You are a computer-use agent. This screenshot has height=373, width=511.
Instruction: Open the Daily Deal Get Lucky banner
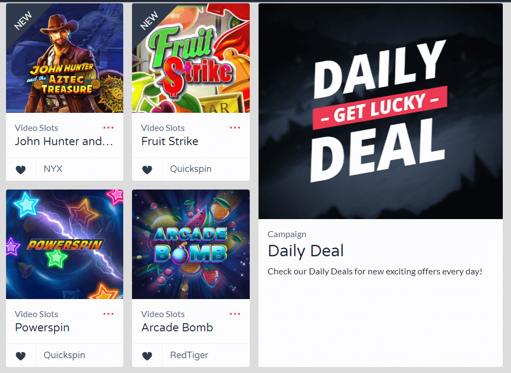click(x=381, y=111)
